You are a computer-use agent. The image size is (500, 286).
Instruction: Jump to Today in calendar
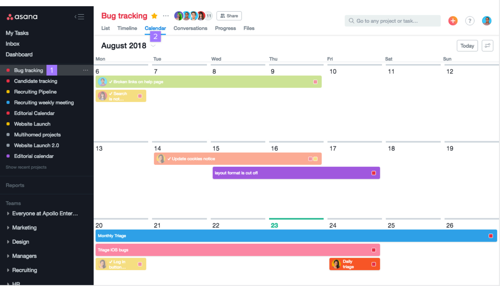467,46
